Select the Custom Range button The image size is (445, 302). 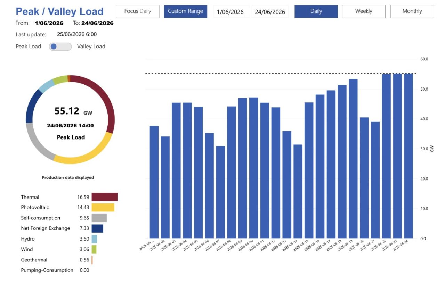(x=185, y=11)
